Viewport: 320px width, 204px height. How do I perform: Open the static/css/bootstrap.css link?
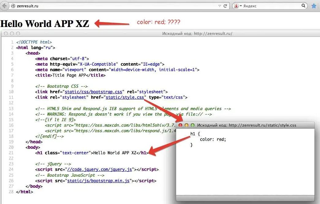(93, 92)
